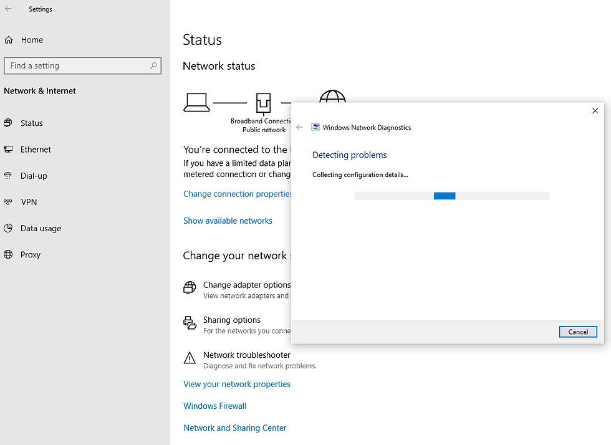Click the Settings back arrow

coord(8,9)
